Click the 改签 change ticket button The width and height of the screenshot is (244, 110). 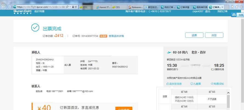pyautogui.click(x=214, y=35)
